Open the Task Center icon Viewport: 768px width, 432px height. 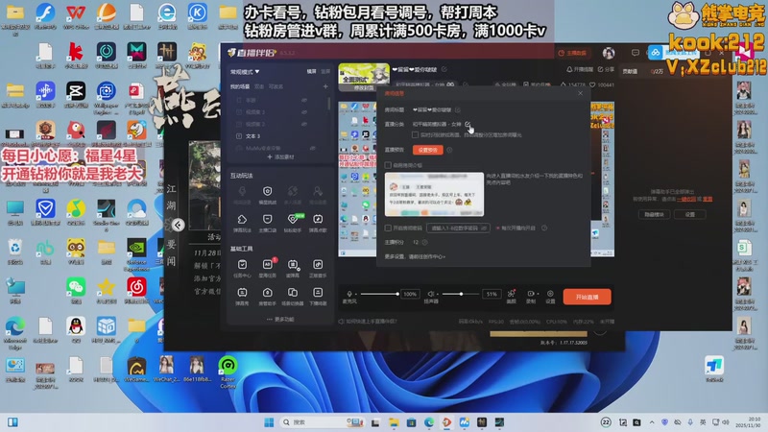[242, 268]
